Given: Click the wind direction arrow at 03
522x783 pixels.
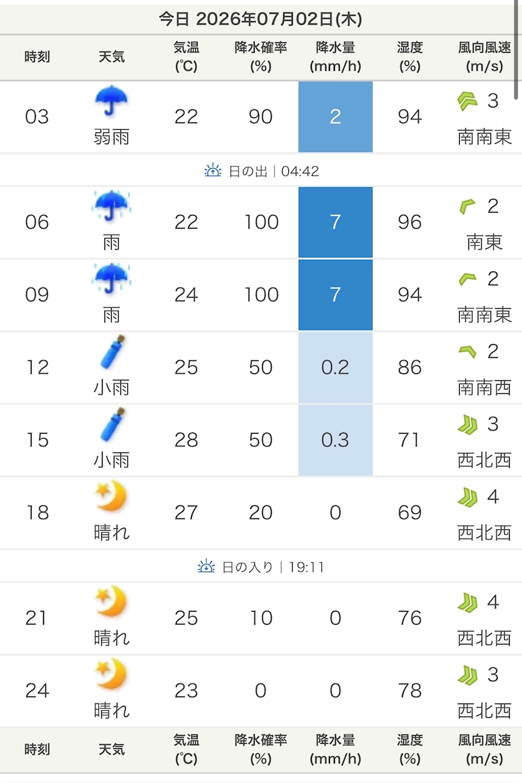Looking at the screenshot, I should 467,101.
